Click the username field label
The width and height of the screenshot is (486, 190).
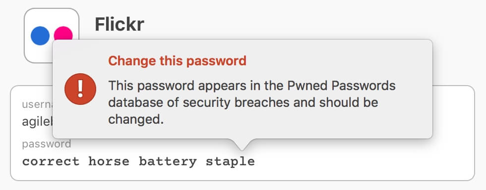click(37, 104)
